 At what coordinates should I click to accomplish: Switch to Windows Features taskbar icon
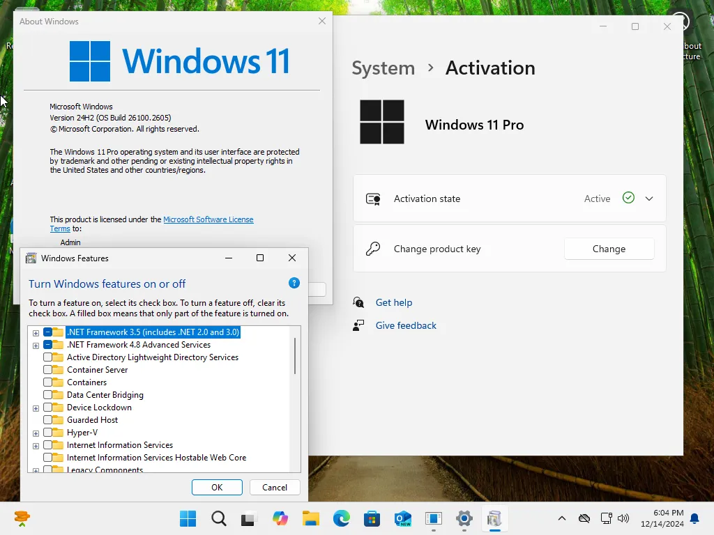coord(494,518)
